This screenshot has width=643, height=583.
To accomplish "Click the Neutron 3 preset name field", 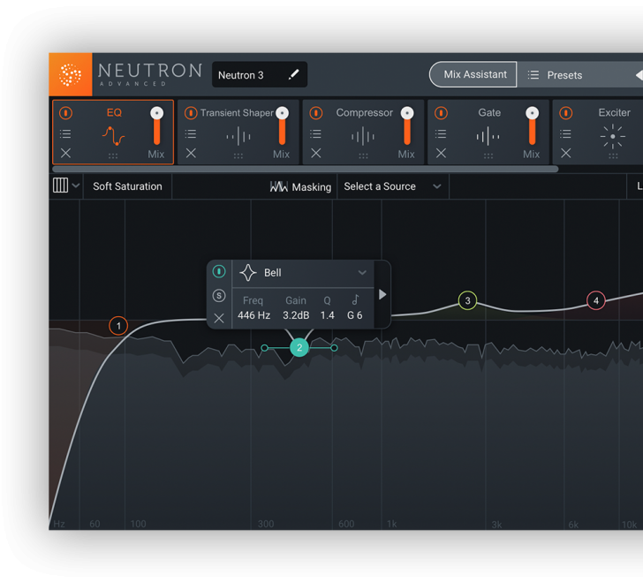I will pyautogui.click(x=259, y=74).
